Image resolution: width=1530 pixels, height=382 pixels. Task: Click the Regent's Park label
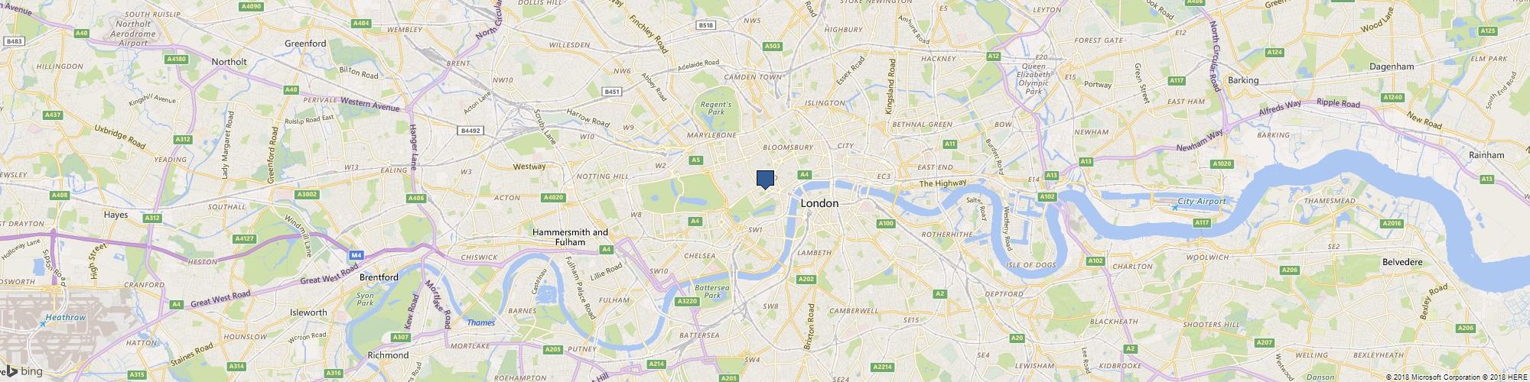(x=716, y=108)
